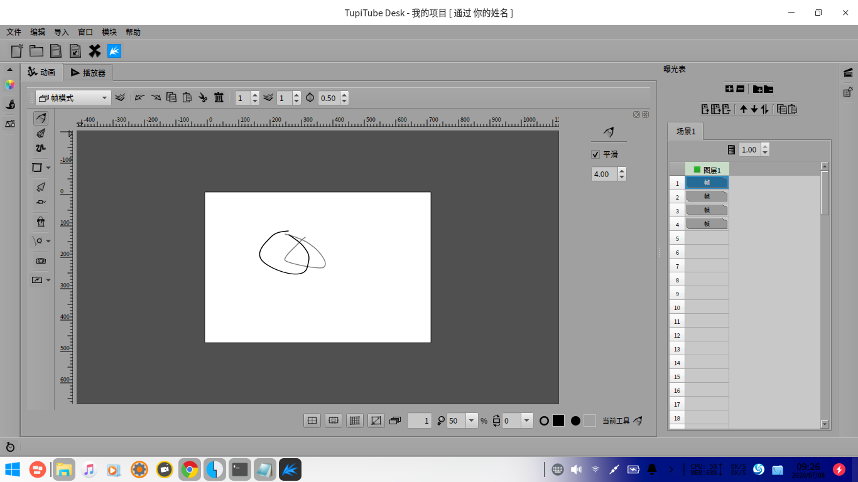
Task: Click the add layer plus icon
Action: pos(729,89)
